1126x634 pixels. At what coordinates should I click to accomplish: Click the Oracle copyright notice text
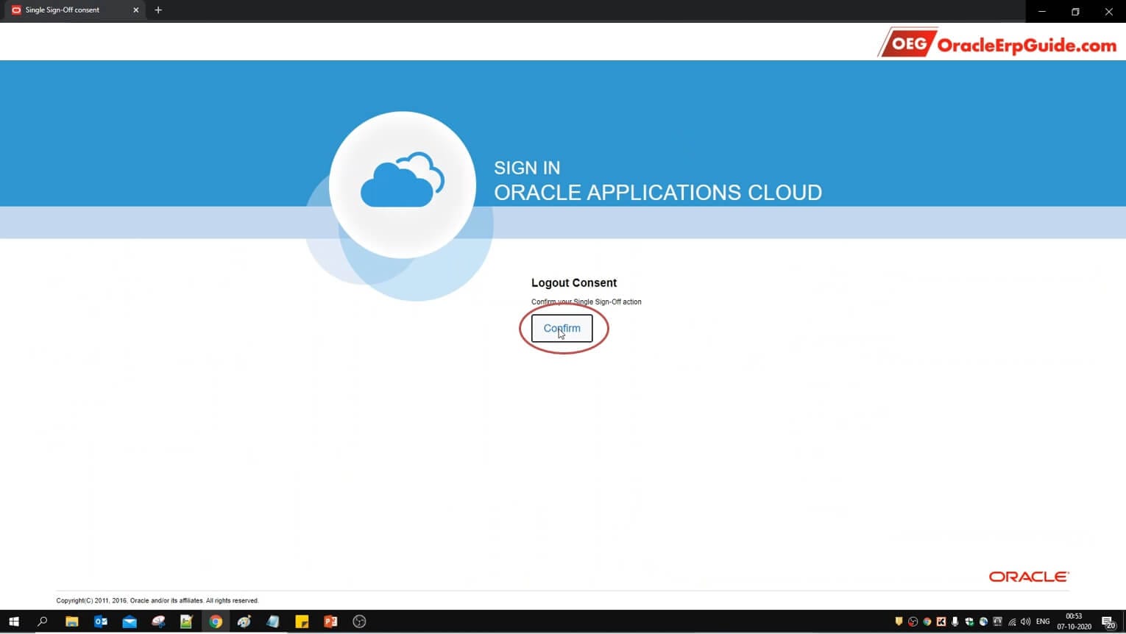157,601
